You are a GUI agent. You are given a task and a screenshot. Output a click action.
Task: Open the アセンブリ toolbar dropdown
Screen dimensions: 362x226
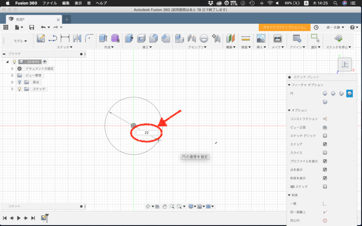pyautogui.click(x=197, y=47)
